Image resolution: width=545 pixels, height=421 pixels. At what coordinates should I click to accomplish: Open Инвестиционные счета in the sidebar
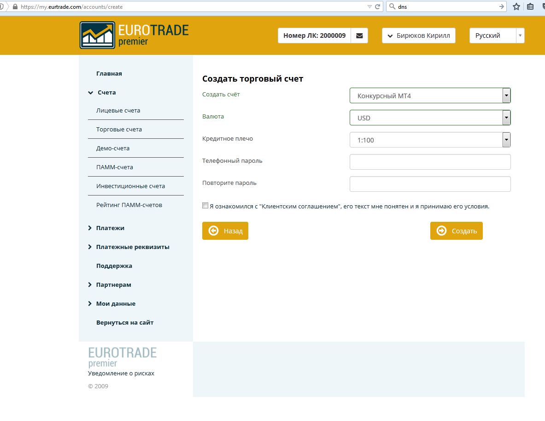click(x=131, y=186)
